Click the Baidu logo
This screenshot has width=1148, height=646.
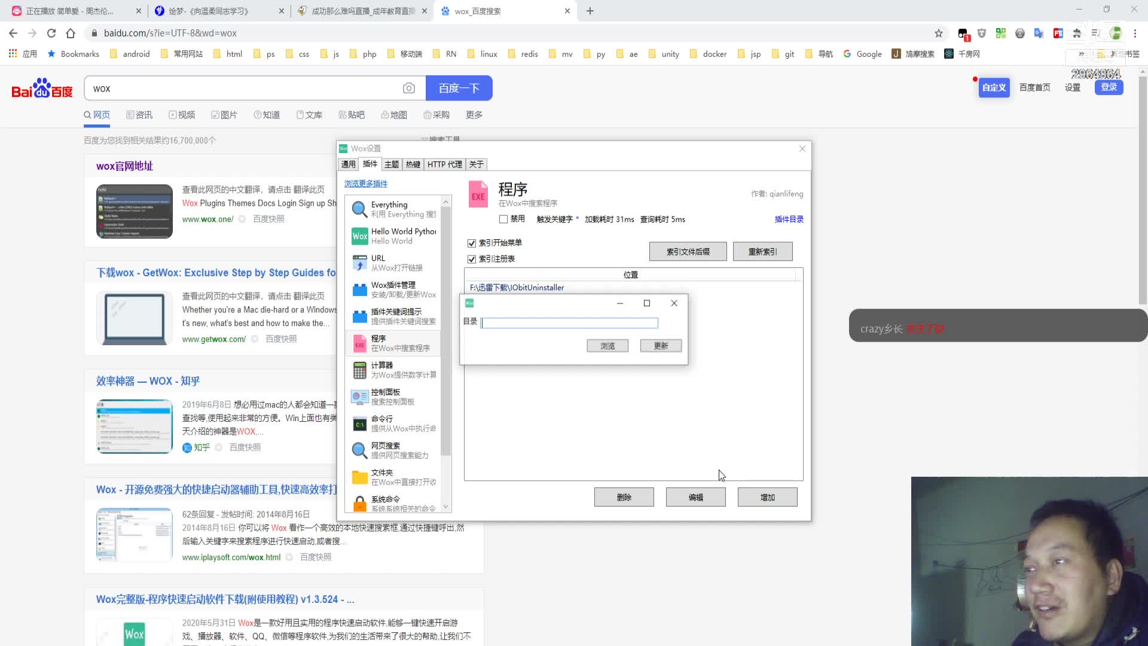pyautogui.click(x=42, y=89)
